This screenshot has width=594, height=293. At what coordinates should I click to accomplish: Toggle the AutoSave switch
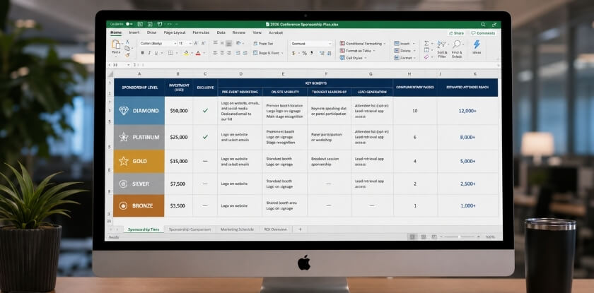point(130,24)
